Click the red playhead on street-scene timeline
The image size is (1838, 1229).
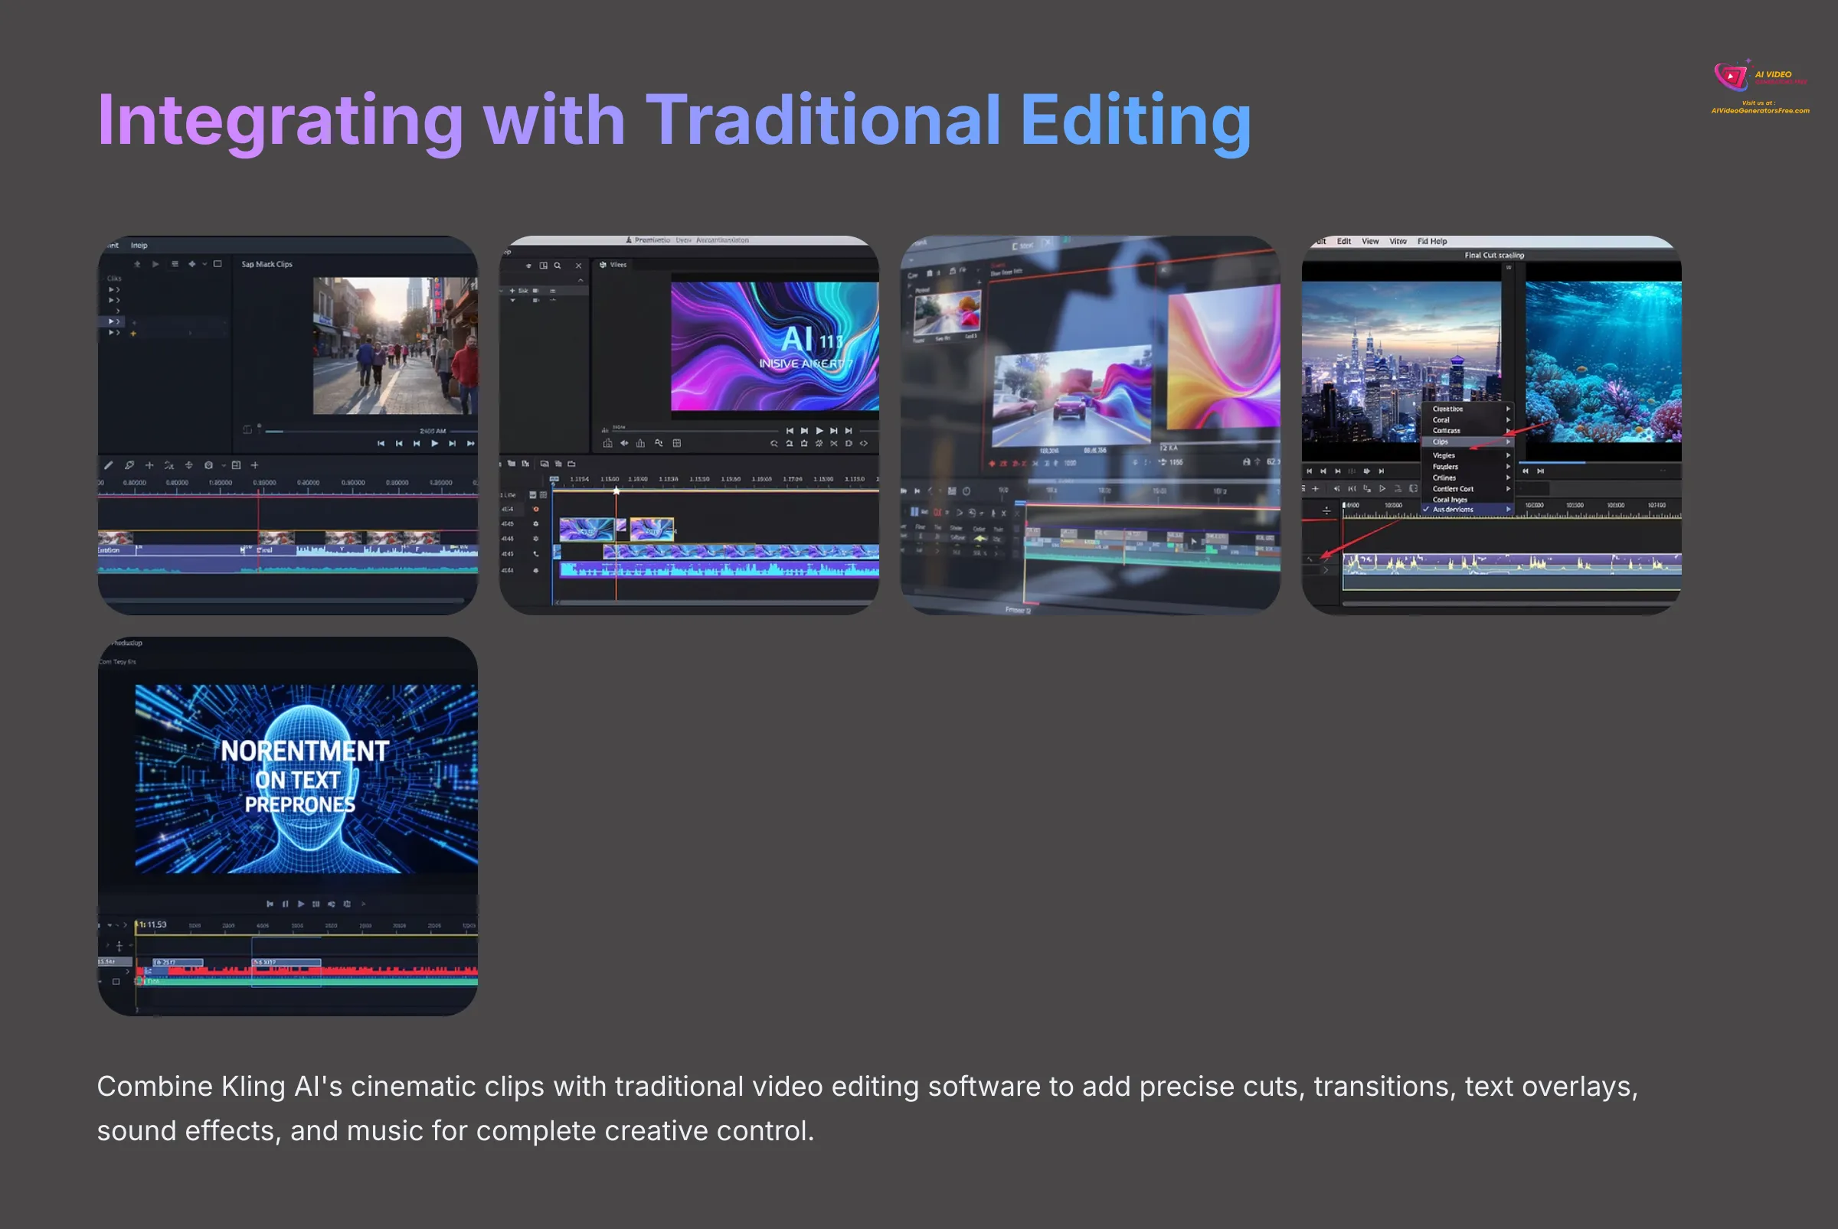pos(258,533)
